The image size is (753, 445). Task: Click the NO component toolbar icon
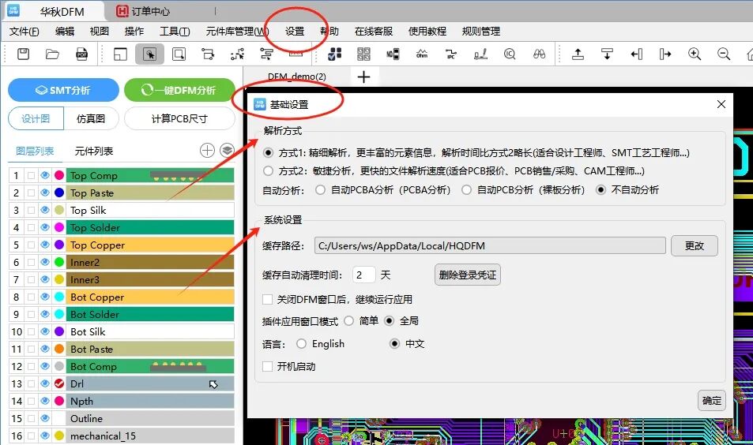pos(393,54)
